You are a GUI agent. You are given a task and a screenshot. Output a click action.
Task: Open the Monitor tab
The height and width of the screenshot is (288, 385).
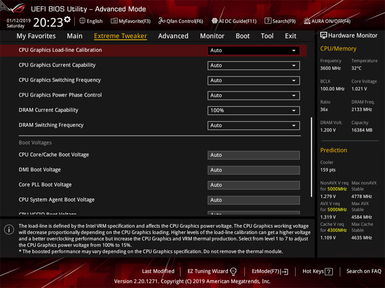(212, 36)
